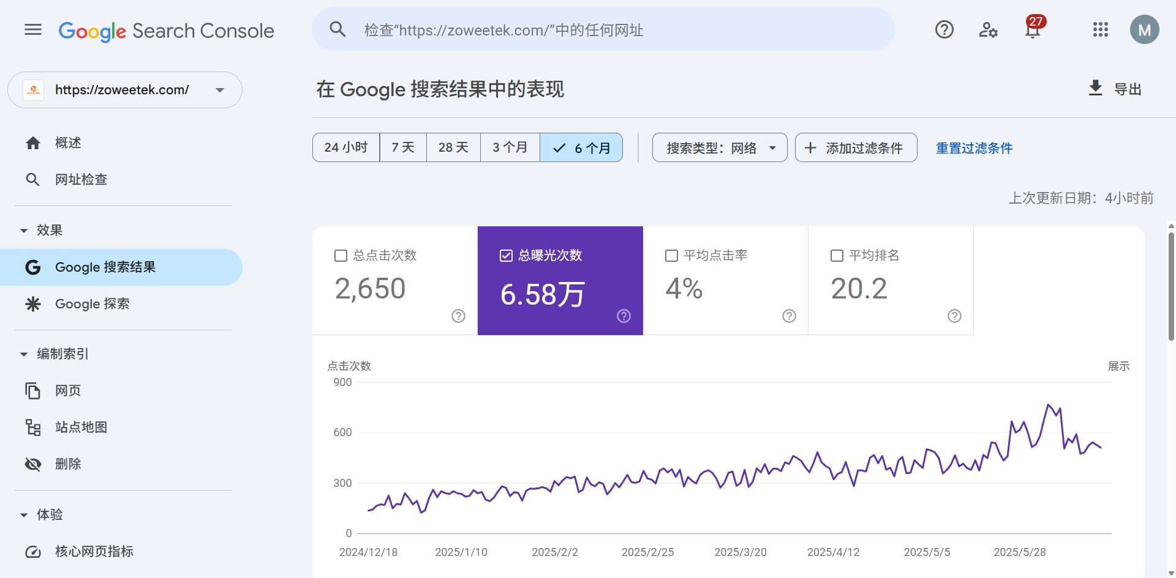1176x578 pixels.
Task: Toggle the 平均排名 checkbox
Action: (837, 256)
